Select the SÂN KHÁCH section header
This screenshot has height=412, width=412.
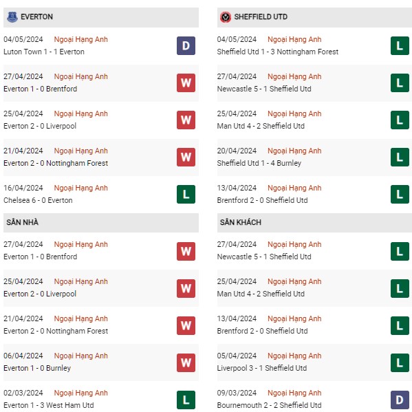(x=314, y=223)
